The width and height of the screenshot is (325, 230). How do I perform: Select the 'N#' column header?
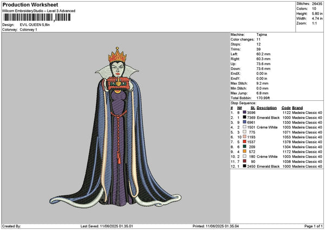tap(239, 108)
